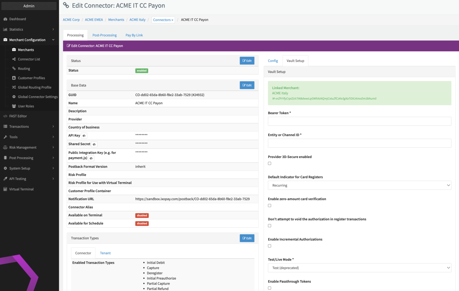Reveal the API Key value

coord(84,136)
